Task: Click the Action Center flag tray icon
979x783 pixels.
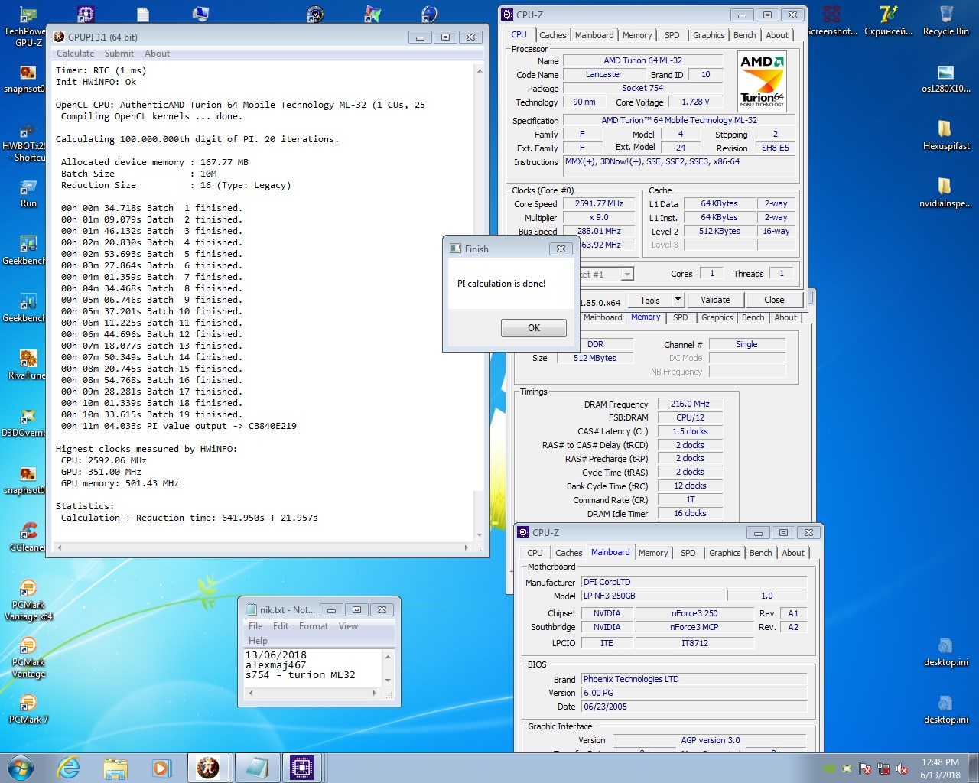Action: click(865, 768)
